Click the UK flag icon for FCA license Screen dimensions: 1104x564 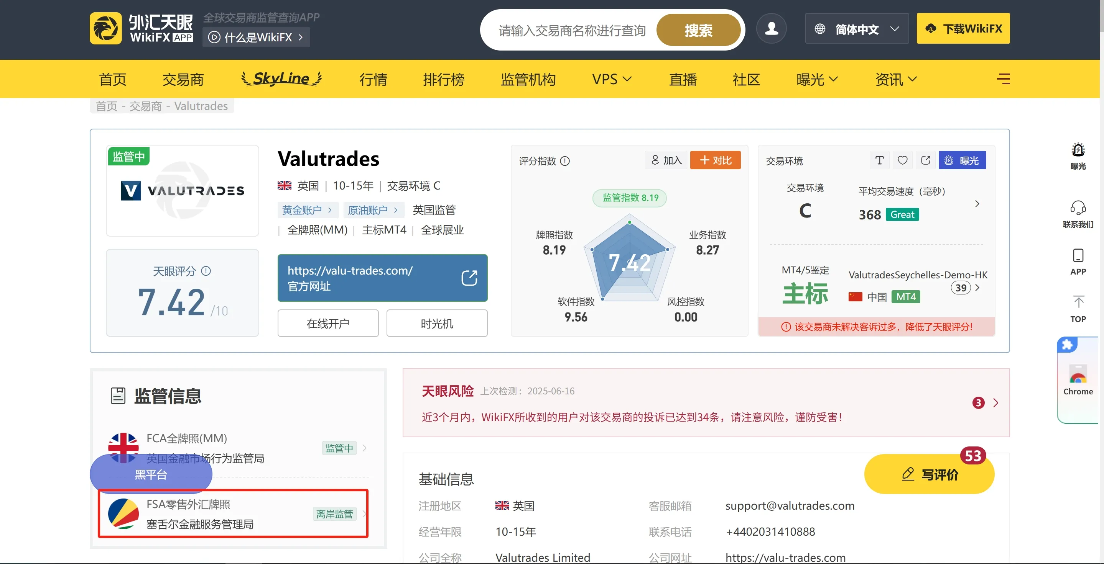pyautogui.click(x=123, y=448)
